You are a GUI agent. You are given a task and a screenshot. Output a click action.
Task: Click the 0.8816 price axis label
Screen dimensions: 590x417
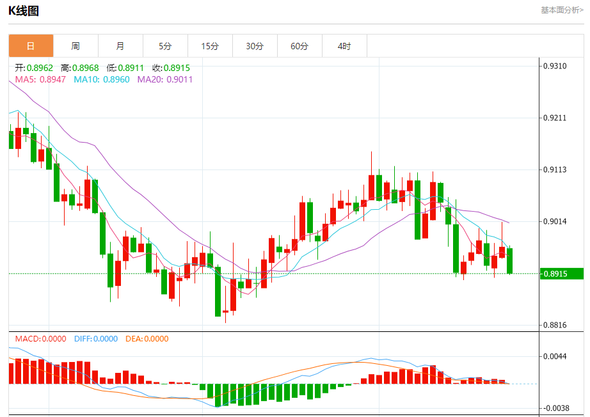coord(555,326)
